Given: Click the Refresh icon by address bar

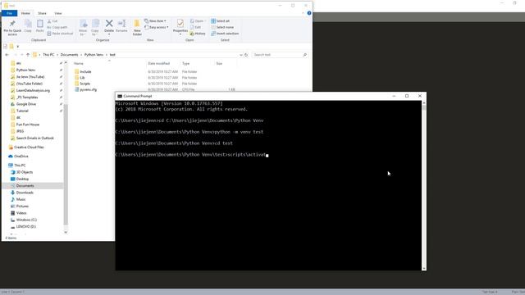Looking at the screenshot, I should click(x=246, y=55).
